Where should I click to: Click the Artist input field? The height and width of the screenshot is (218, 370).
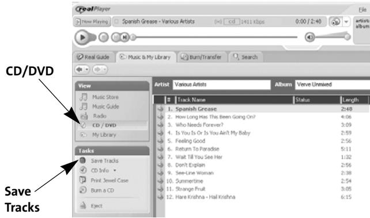221,85
